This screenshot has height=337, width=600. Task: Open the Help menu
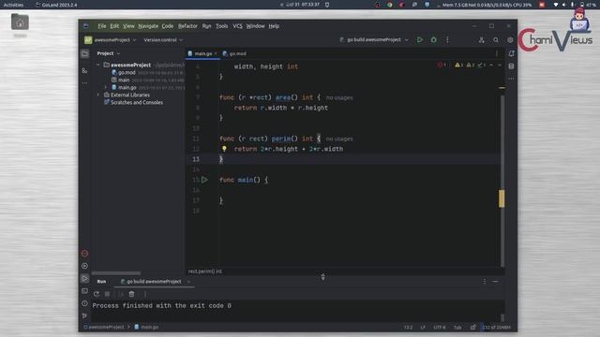(274, 26)
